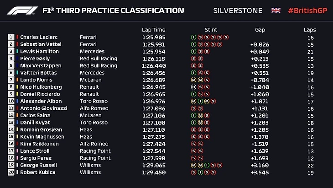
Task: Click the first soft tyre icon for Gasly
Action: pos(194,59)
